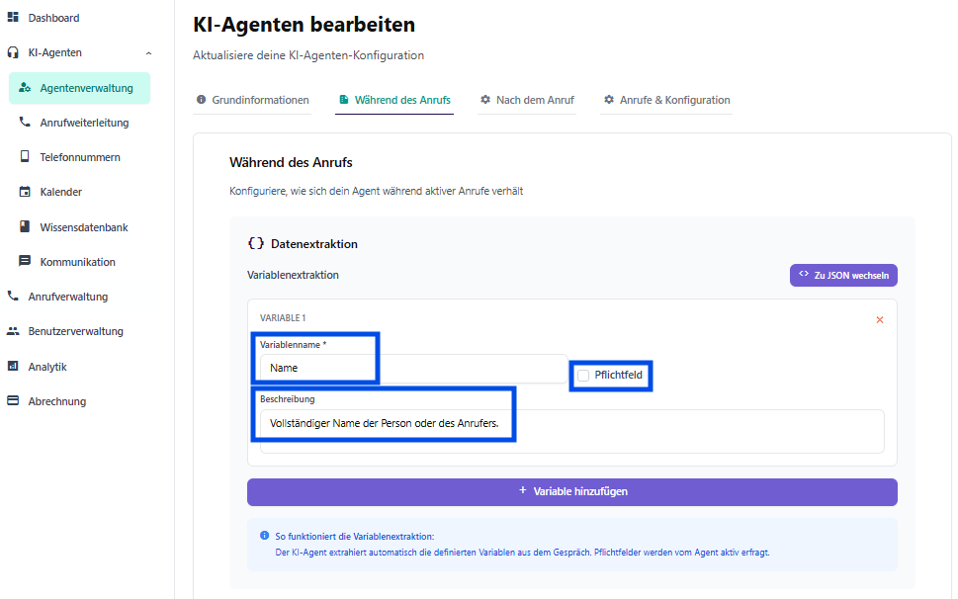Enable the Pflichtfeld checkbox
Image resolution: width=958 pixels, height=599 pixels.
(583, 376)
